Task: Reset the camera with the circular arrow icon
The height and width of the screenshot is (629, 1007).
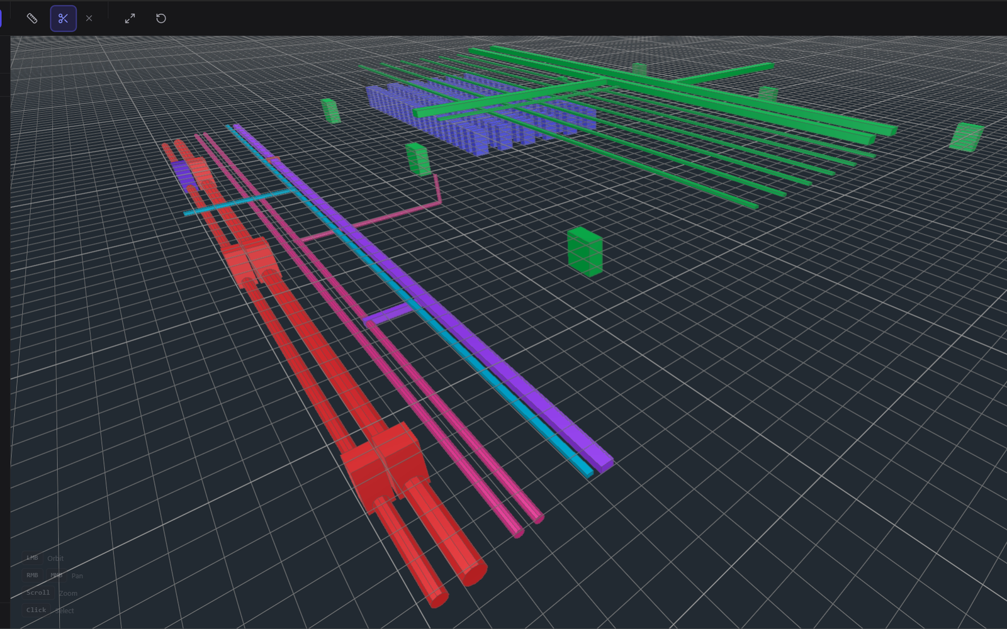Action: [x=161, y=18]
